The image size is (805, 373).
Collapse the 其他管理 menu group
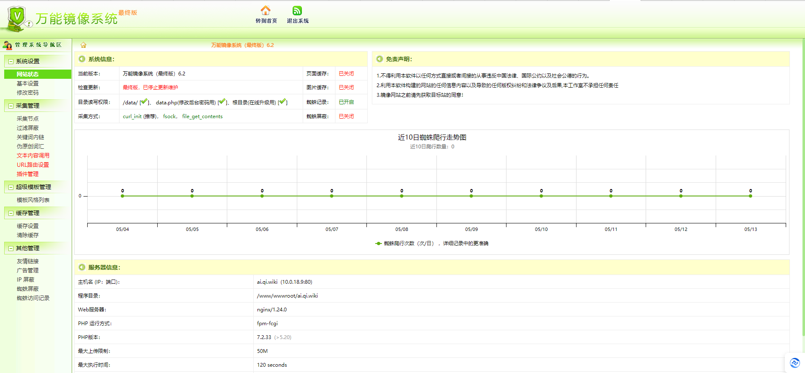pos(11,248)
